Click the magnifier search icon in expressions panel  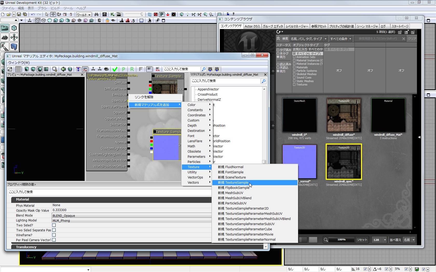pyautogui.click(x=263, y=81)
